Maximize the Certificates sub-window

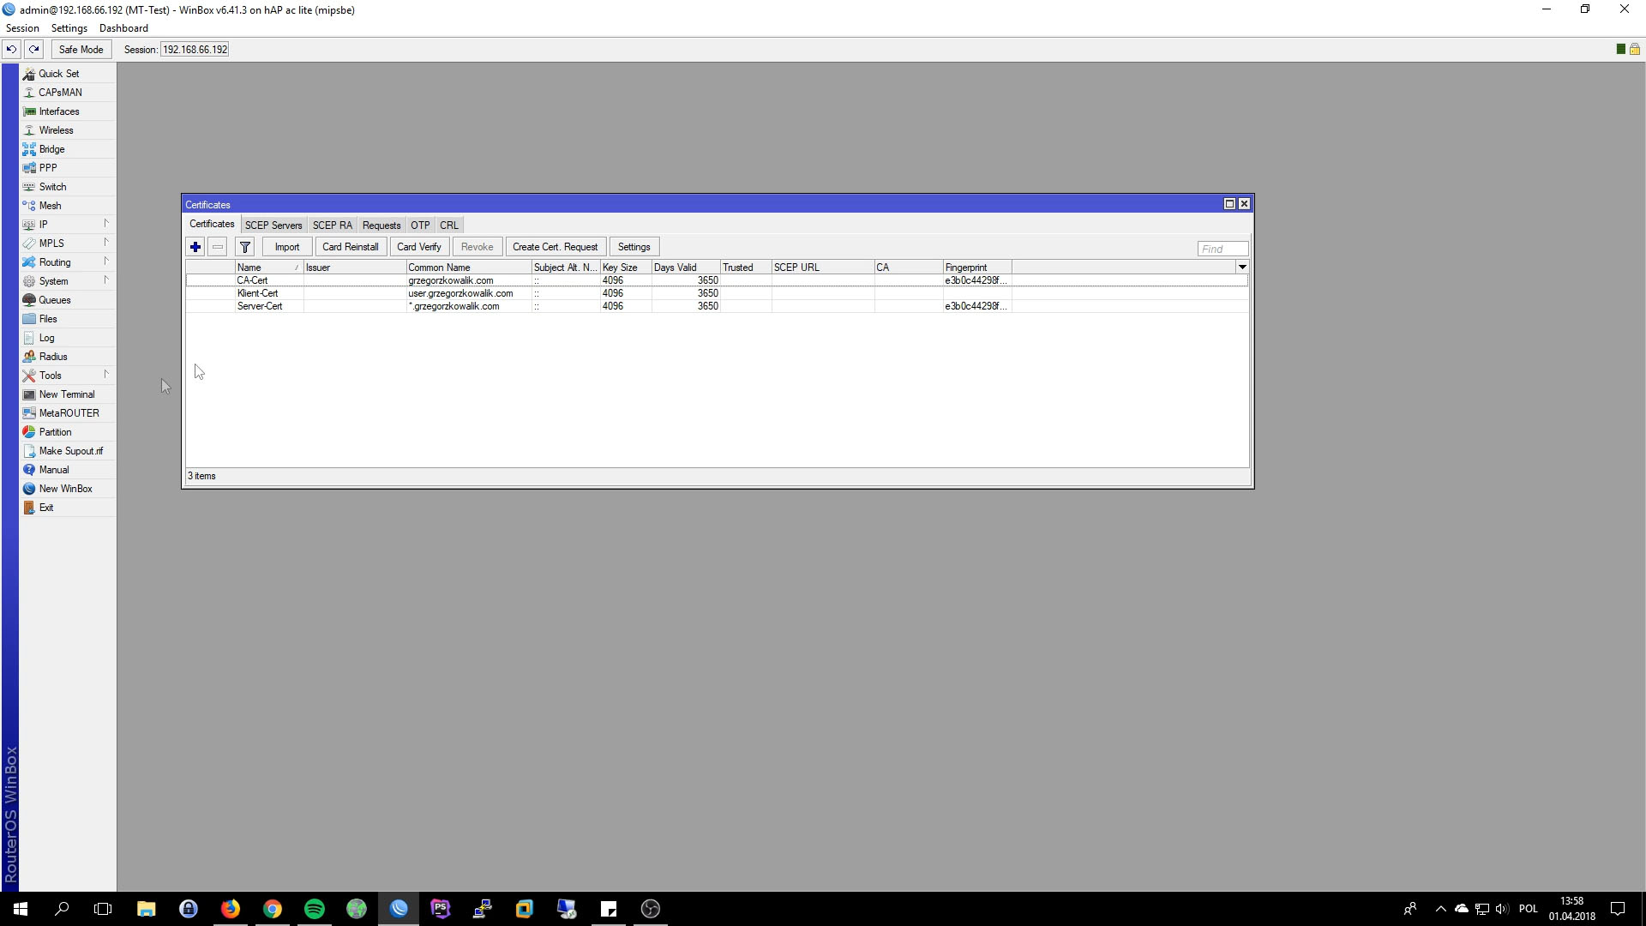[x=1229, y=204]
